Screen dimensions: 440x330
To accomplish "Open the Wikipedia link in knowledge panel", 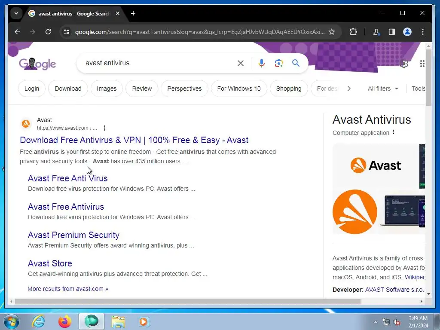I will tap(415, 277).
